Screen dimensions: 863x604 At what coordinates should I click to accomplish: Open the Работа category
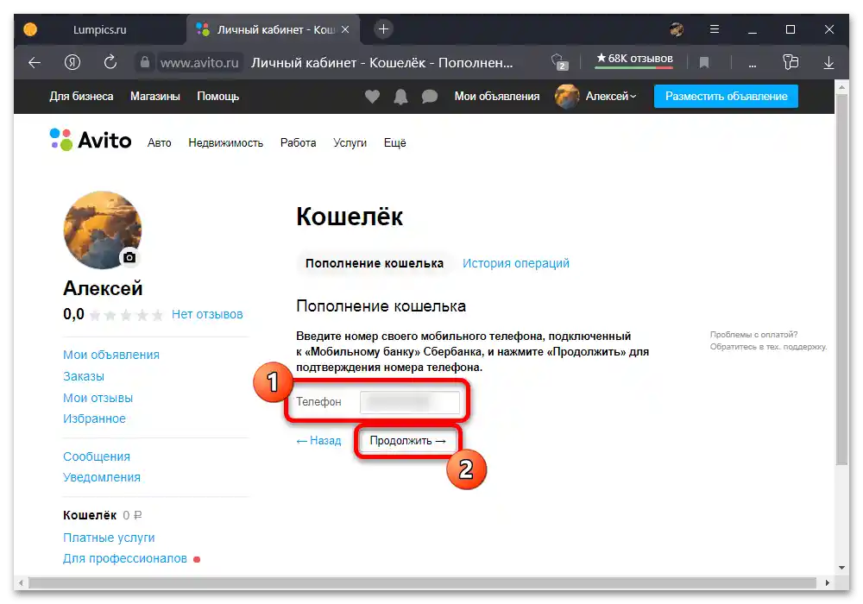[298, 143]
